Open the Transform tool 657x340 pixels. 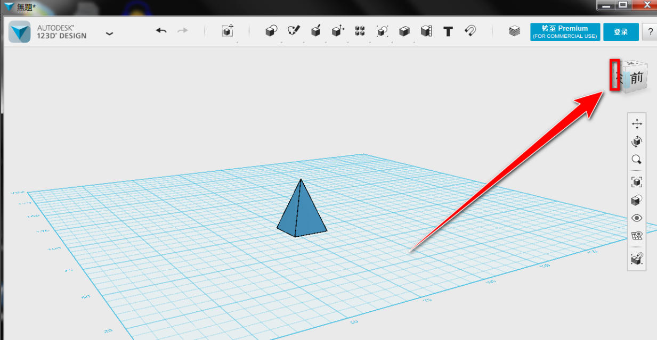(x=228, y=31)
